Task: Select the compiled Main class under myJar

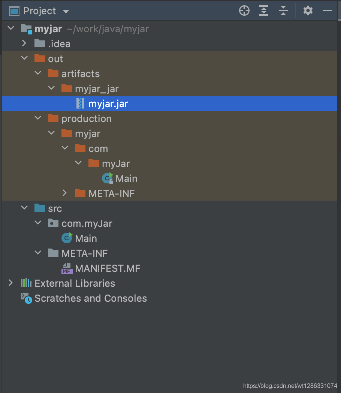Action: (x=126, y=179)
